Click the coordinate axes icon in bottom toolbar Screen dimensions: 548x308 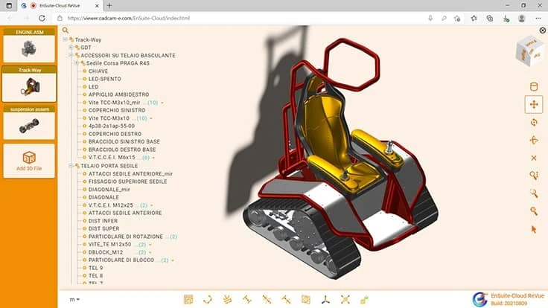click(x=325, y=299)
